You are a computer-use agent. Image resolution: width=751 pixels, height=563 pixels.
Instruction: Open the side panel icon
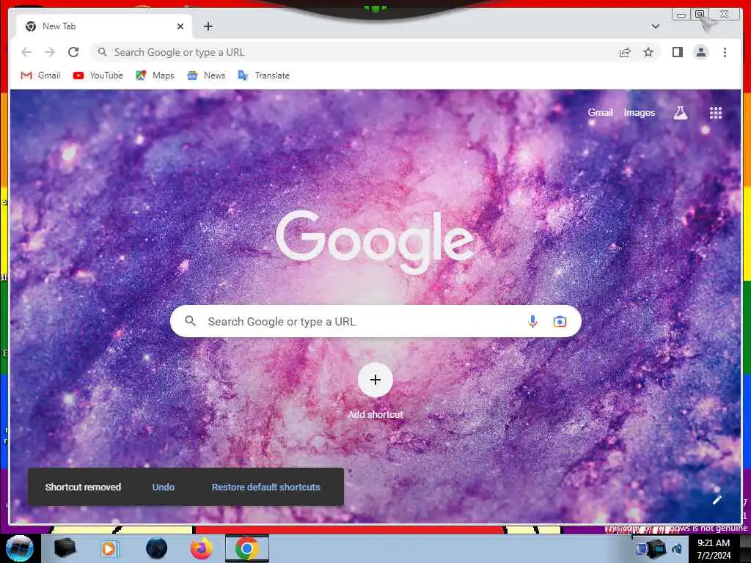coord(677,52)
